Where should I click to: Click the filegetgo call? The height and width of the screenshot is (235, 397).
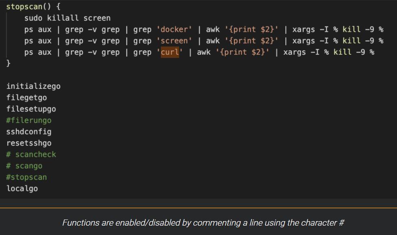tap(26, 98)
